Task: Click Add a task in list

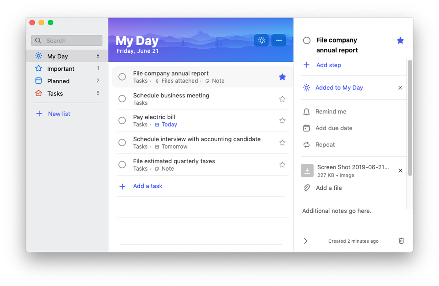Action: [147, 186]
